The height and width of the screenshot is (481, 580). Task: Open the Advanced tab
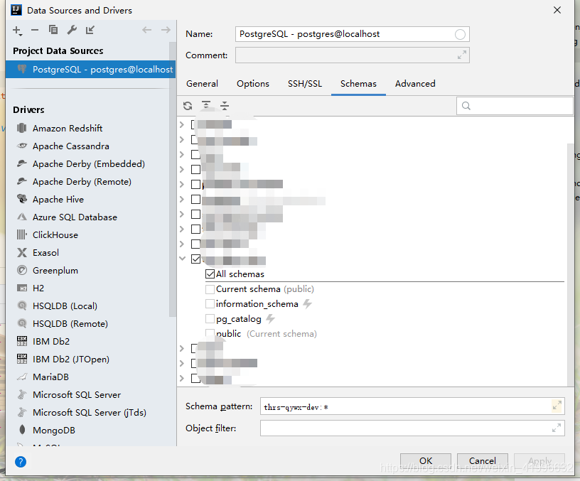click(414, 84)
